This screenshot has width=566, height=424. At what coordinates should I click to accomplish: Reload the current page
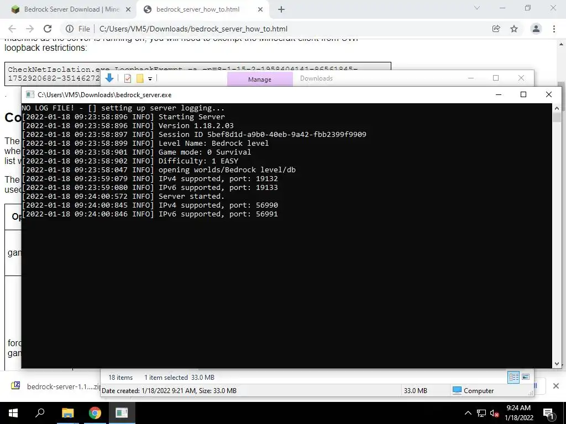(48, 29)
